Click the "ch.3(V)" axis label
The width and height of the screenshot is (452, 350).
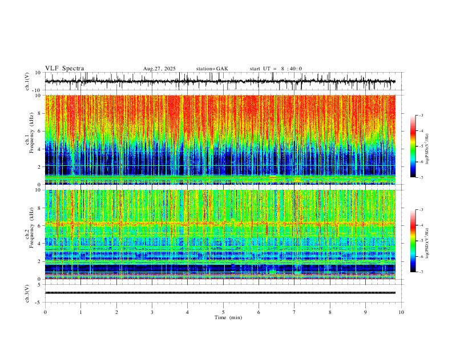click(x=27, y=293)
